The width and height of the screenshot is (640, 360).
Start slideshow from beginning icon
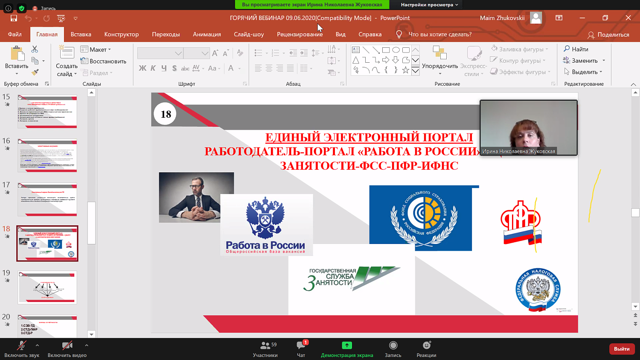(61, 18)
